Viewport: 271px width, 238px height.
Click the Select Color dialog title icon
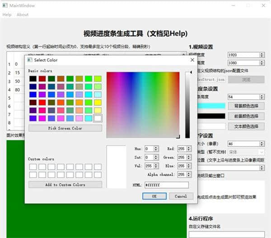point(30,60)
